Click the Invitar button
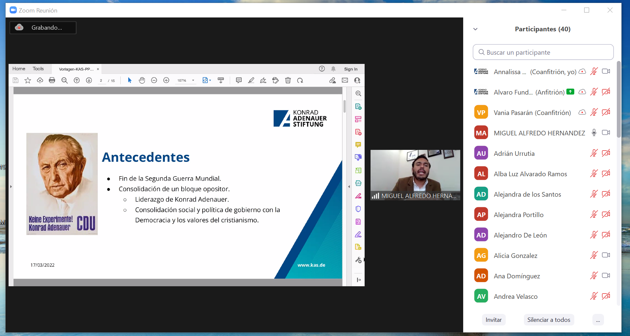 494,320
